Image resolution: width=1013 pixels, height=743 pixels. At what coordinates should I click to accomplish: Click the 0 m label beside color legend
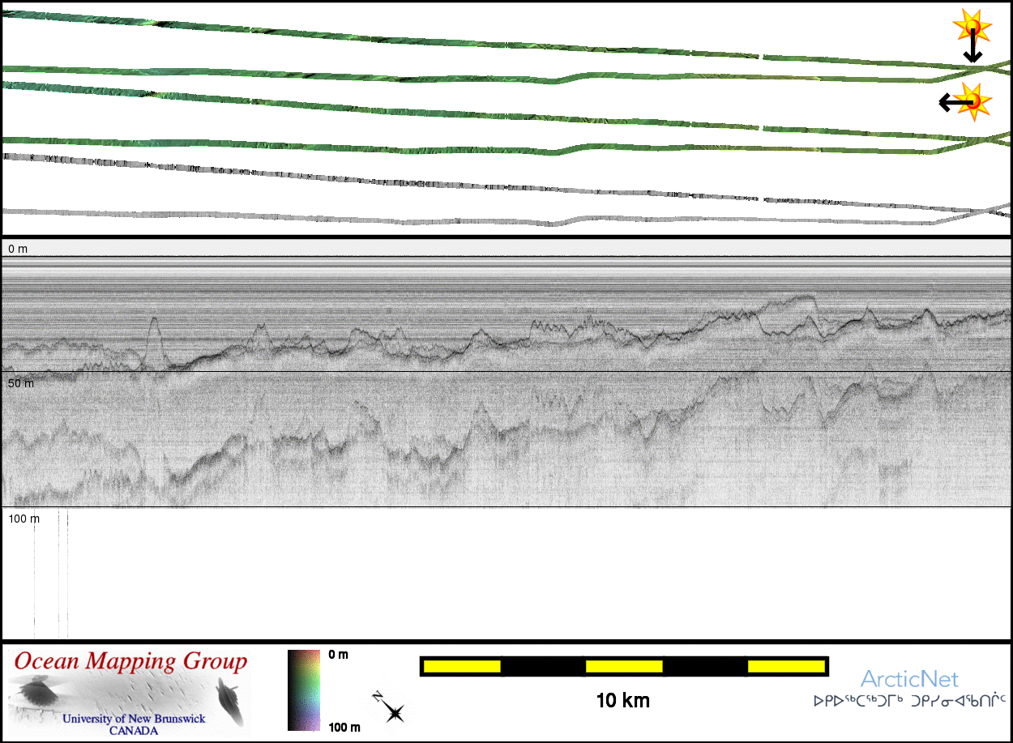[x=339, y=655]
